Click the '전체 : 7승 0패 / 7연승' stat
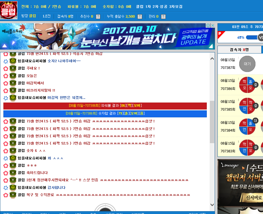The width and height of the screenshot is (263, 214). coord(41,6)
